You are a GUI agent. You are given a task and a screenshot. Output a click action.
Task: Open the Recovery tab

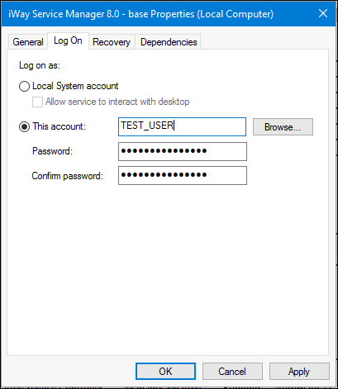click(112, 42)
